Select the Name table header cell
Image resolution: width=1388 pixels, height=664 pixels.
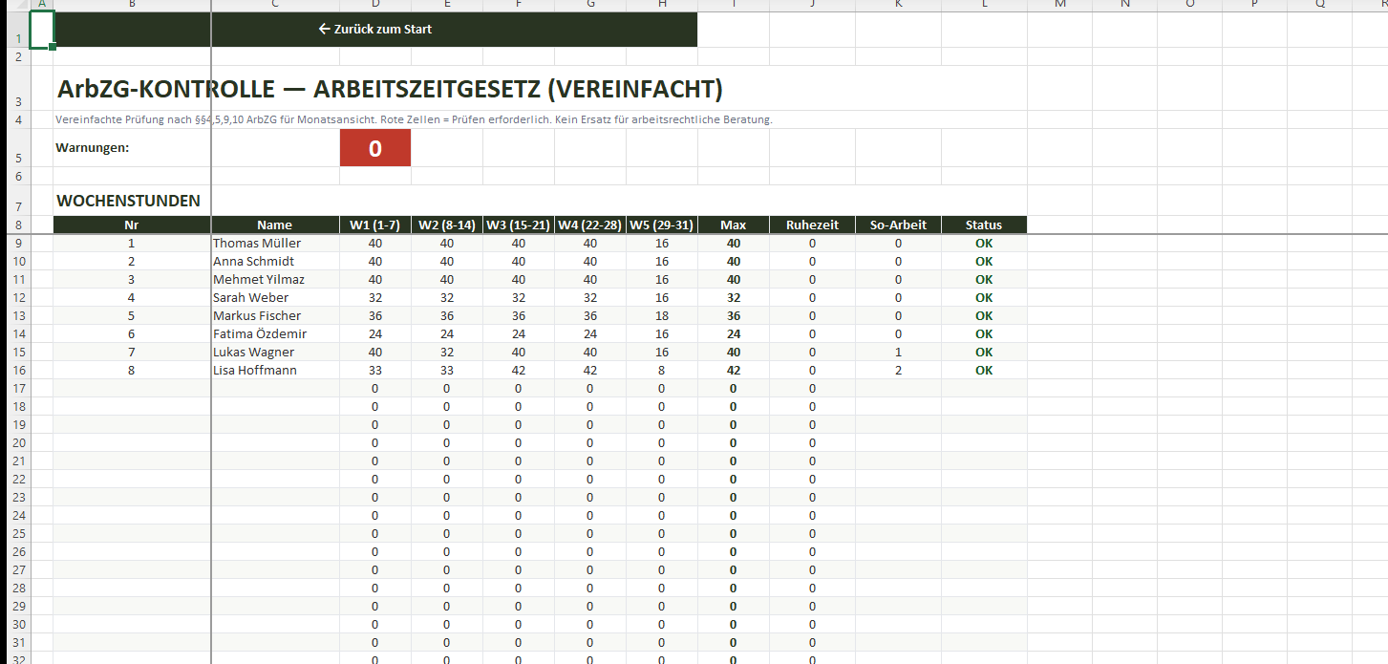(x=274, y=225)
